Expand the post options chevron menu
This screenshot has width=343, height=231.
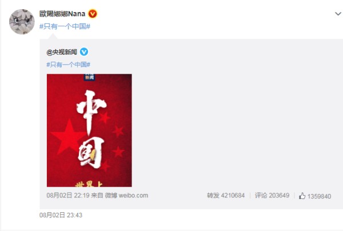tap(338, 14)
